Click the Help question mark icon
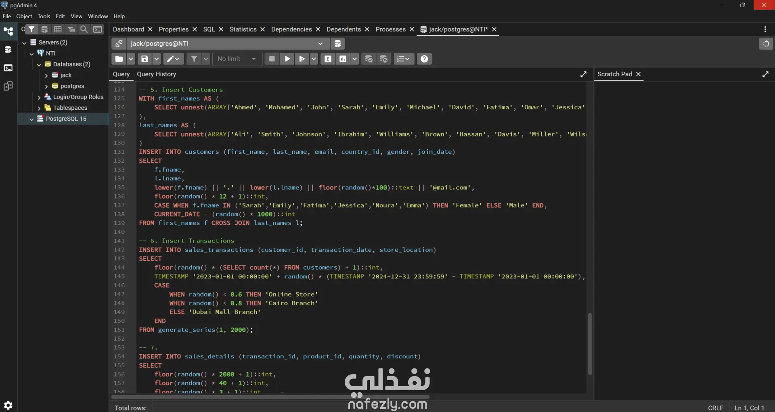Viewport: 775px width, 412px height. [424, 59]
